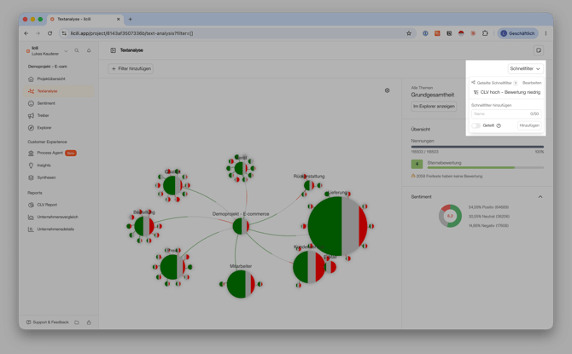Expand the licili workspace switcher chevron
The width and height of the screenshot is (572, 354).
[x=66, y=51]
